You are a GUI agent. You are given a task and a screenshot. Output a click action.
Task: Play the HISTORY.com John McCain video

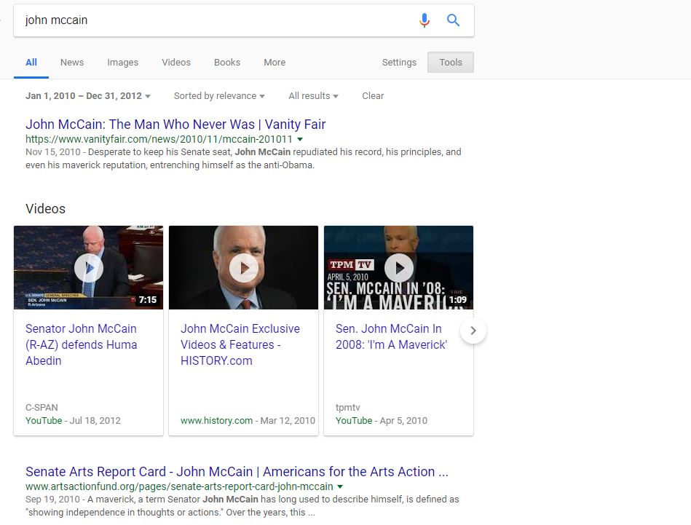[x=243, y=268]
